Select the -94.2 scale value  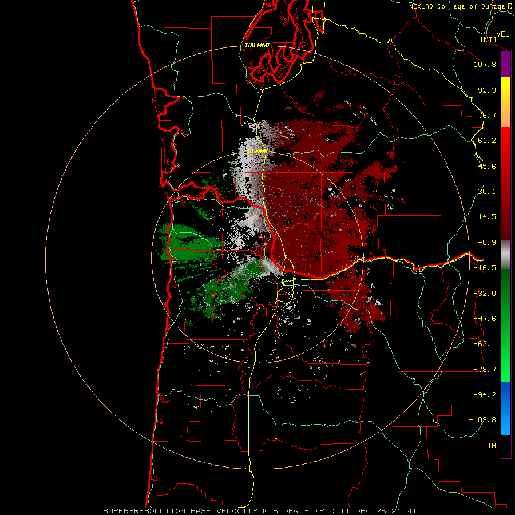485,395
